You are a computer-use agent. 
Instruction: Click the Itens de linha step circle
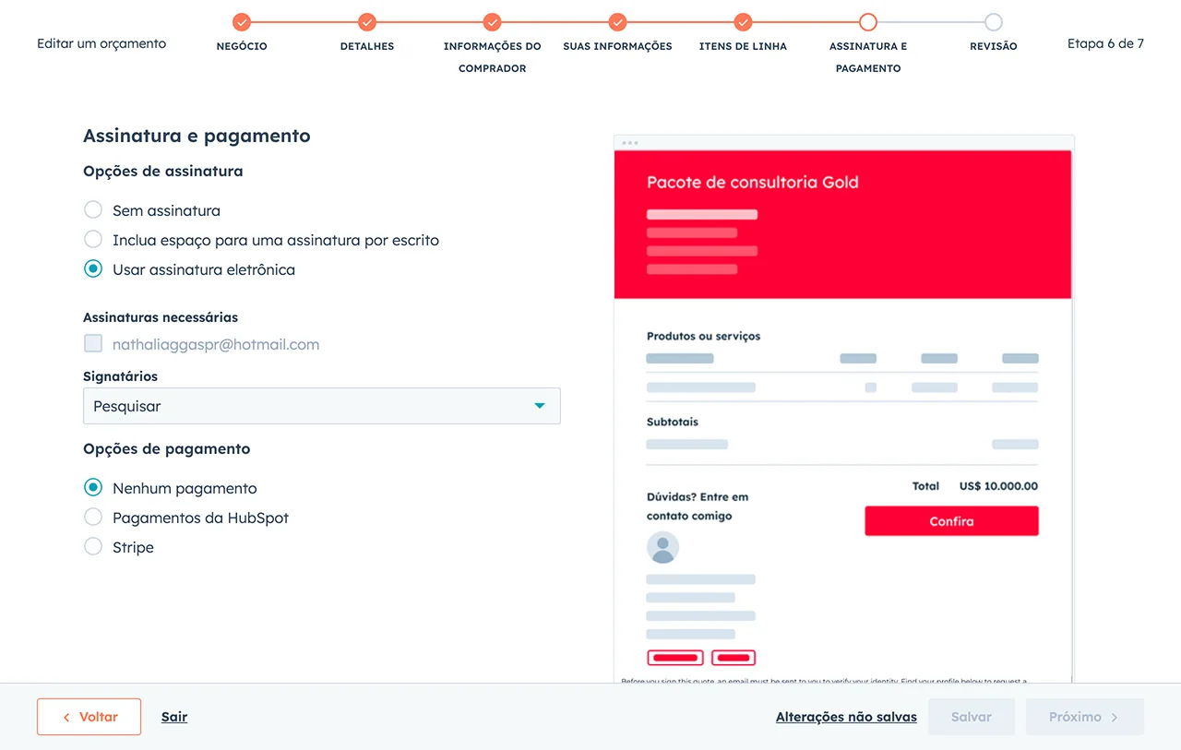744,22
